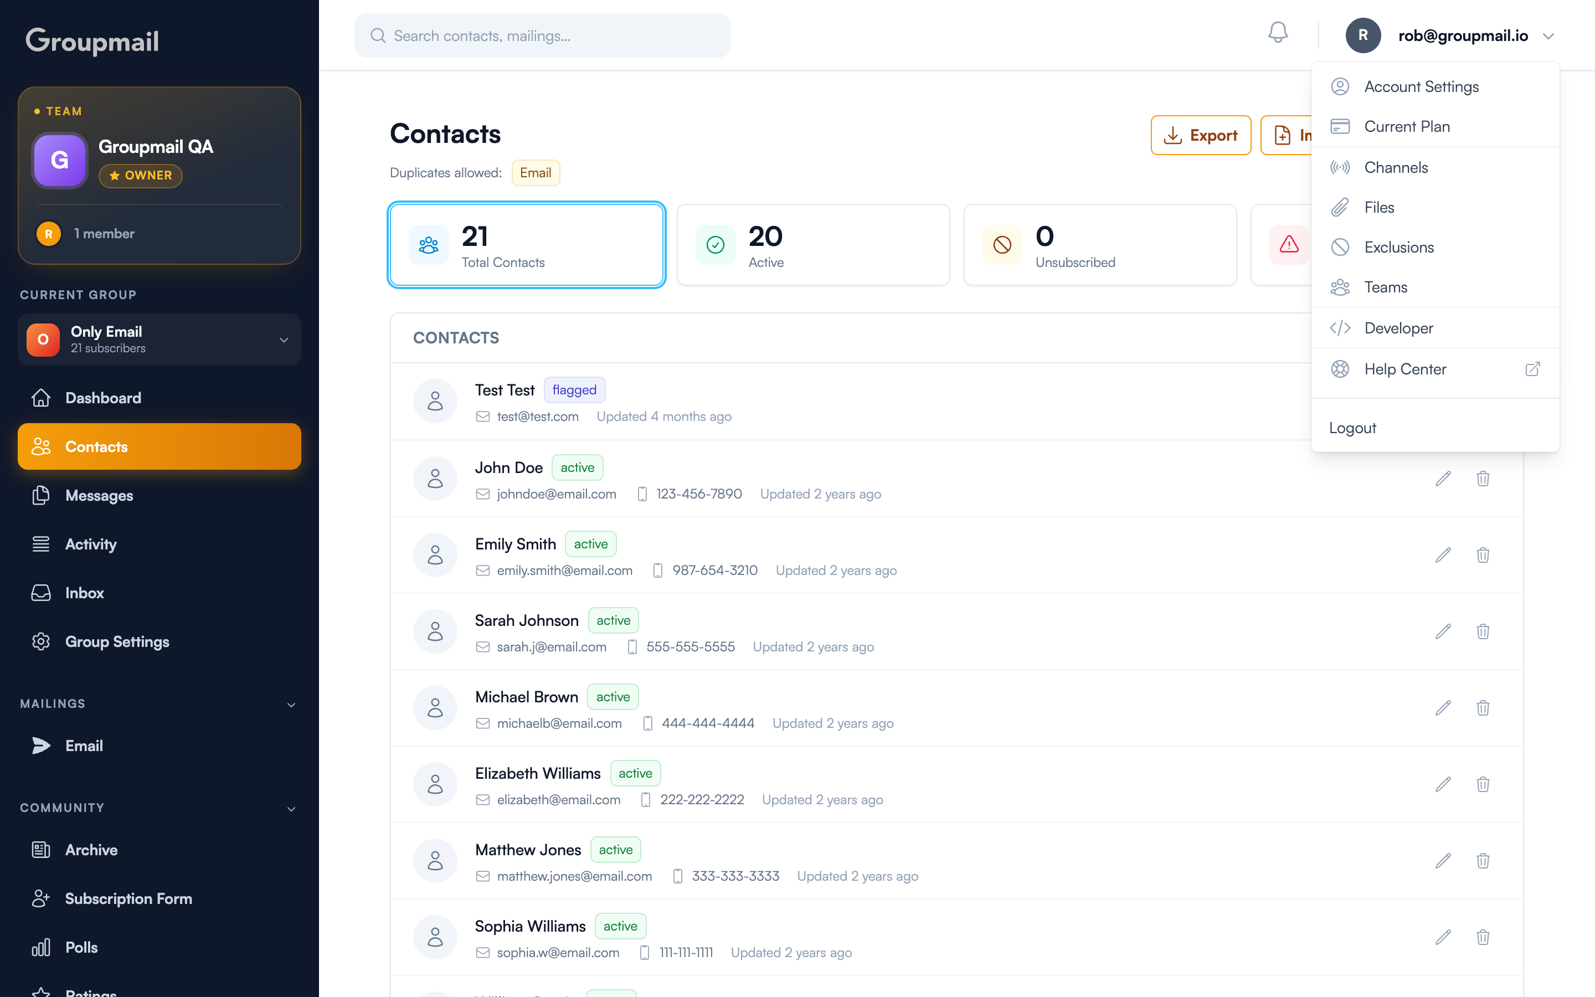Select Teams in the account menu
The height and width of the screenshot is (997, 1595).
pos(1435,287)
